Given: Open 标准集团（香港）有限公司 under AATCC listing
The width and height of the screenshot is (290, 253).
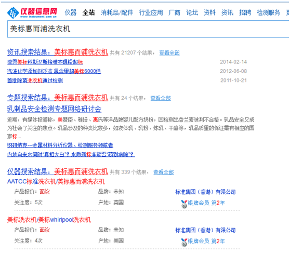Looking at the screenshot, I should click(x=205, y=192).
